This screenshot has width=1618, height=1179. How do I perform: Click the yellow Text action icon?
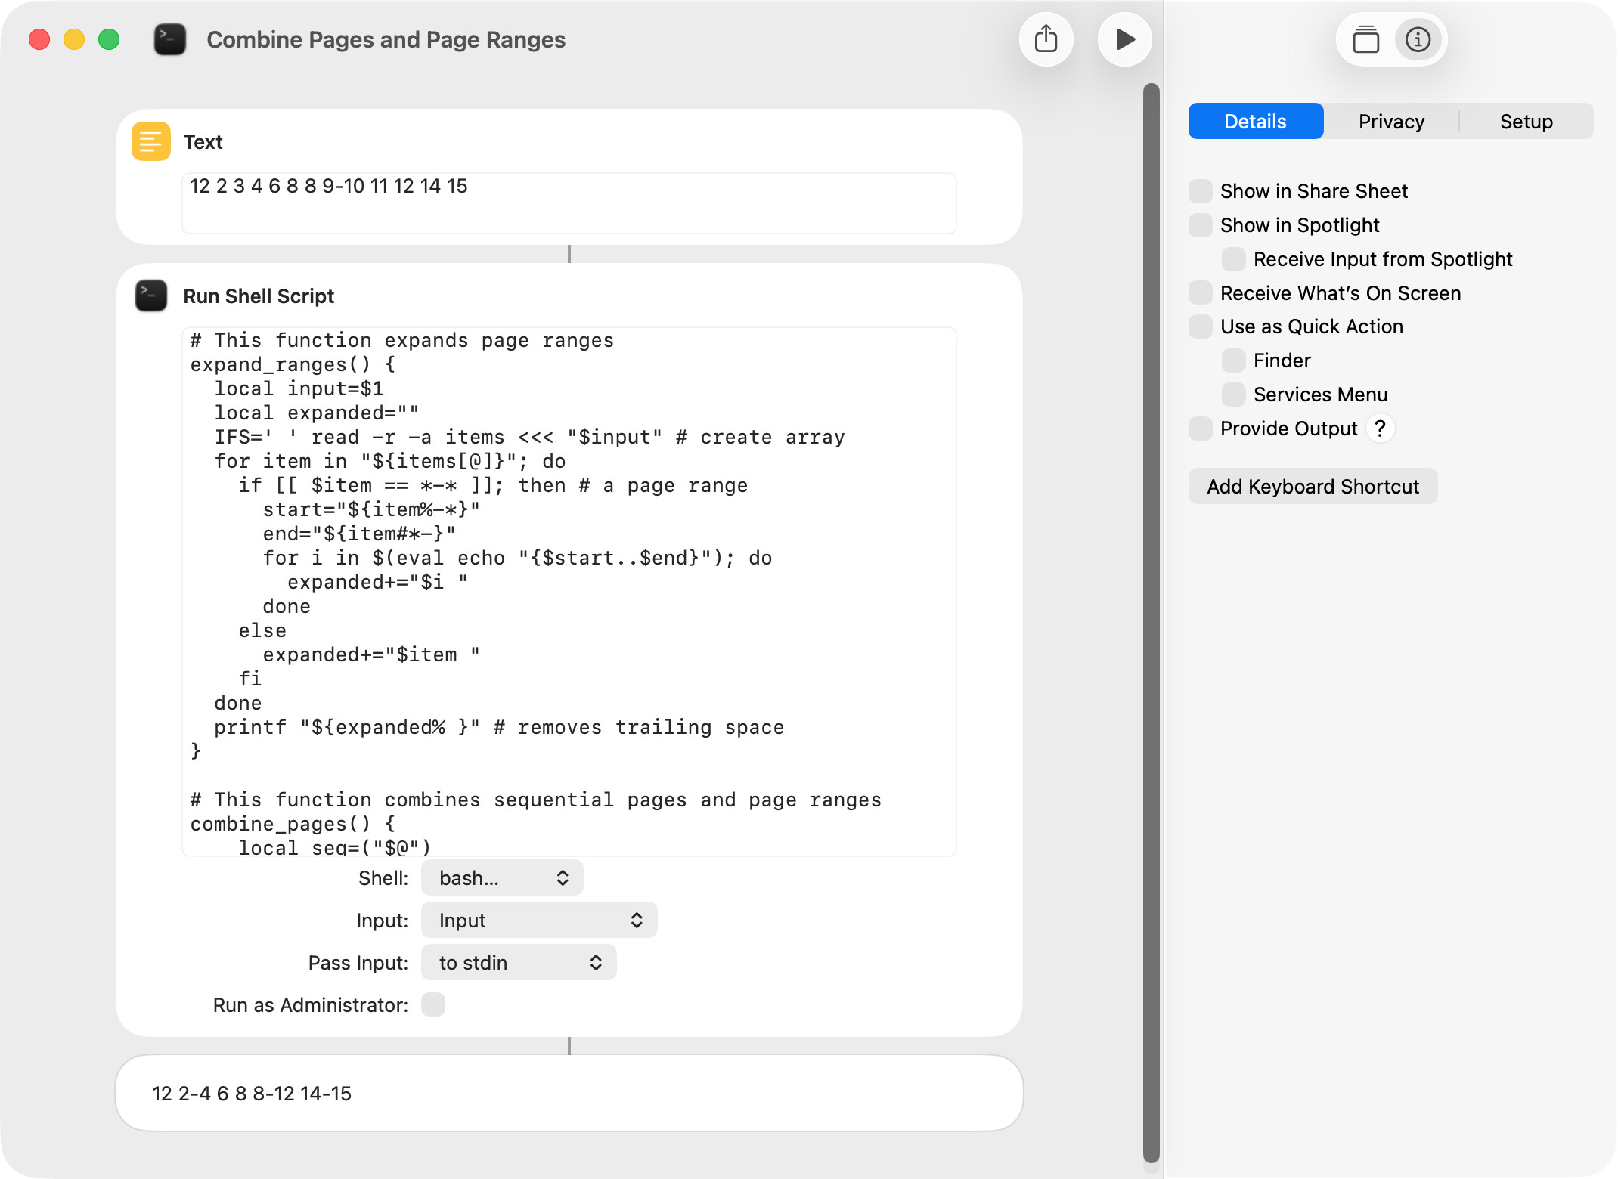(x=151, y=141)
